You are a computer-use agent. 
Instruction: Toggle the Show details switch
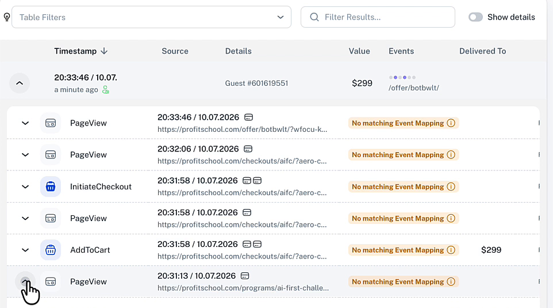[475, 17]
